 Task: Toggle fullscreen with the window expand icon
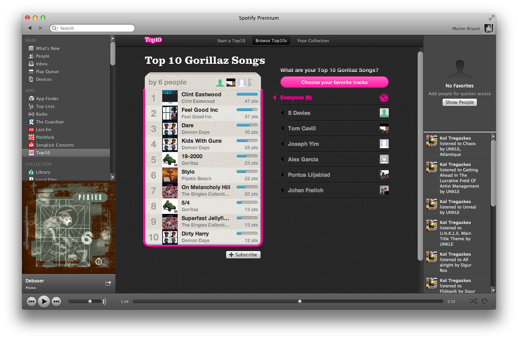pos(491,18)
